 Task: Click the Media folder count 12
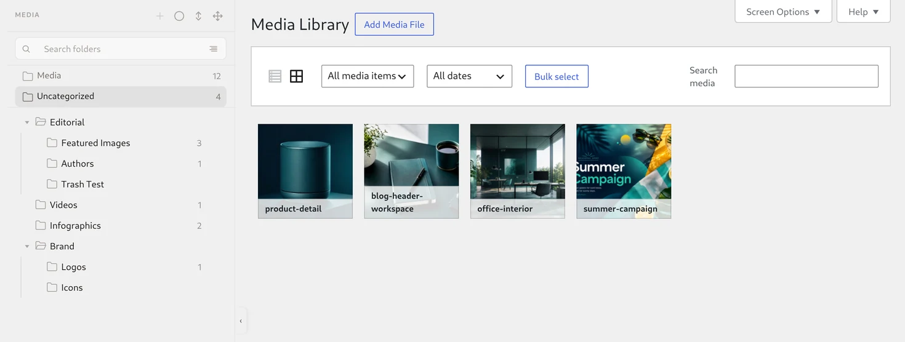[x=217, y=76]
